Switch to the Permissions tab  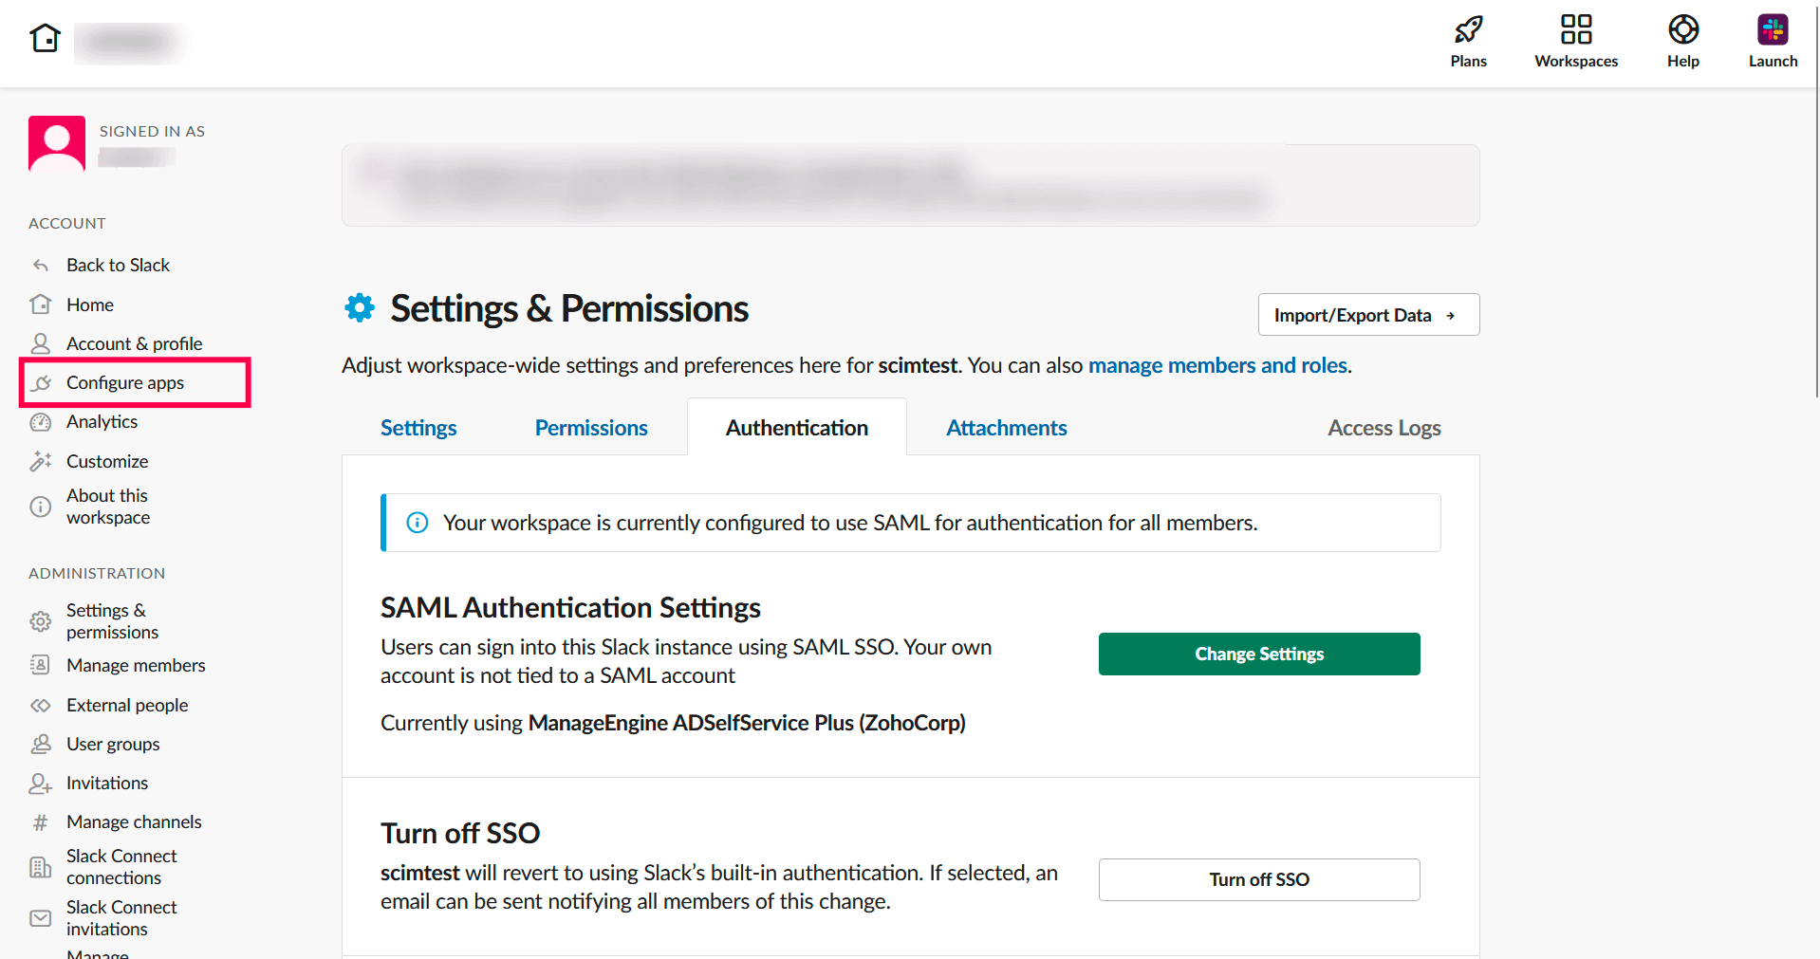click(591, 428)
